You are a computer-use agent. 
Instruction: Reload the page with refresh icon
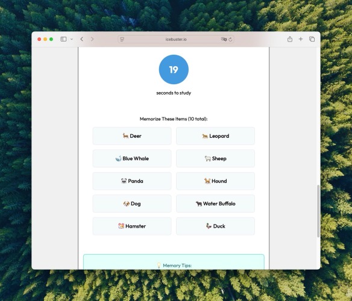click(230, 39)
